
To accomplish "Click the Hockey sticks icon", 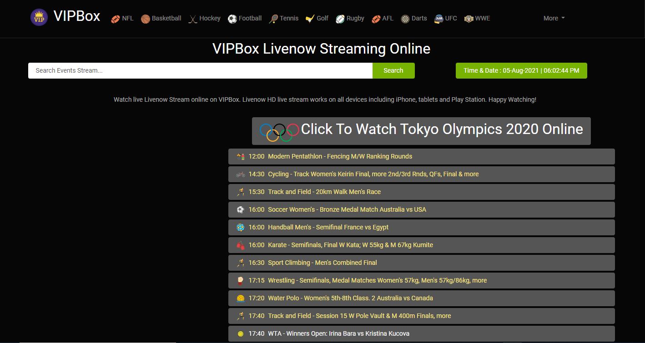I will (193, 19).
